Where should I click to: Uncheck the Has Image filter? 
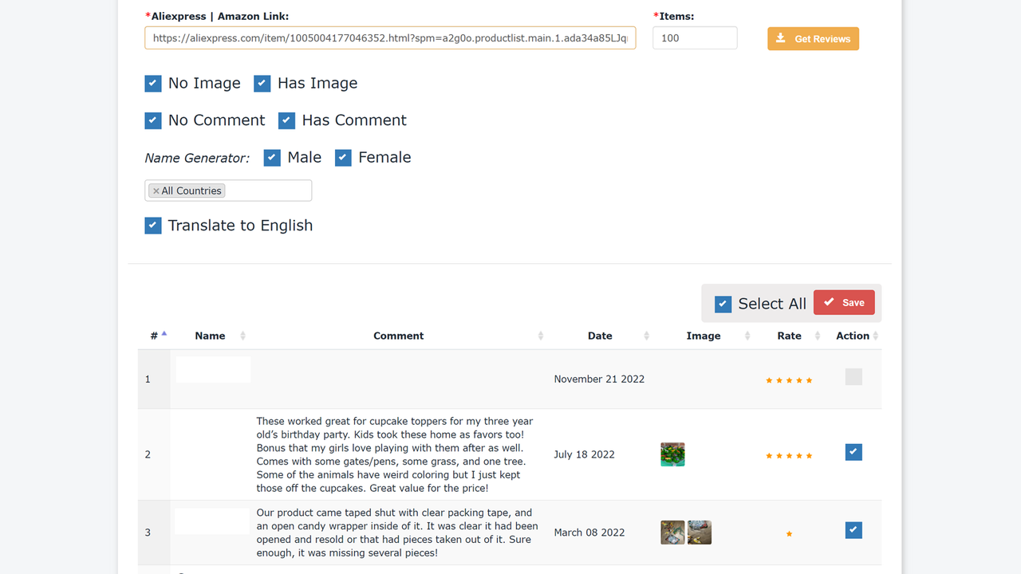point(262,83)
